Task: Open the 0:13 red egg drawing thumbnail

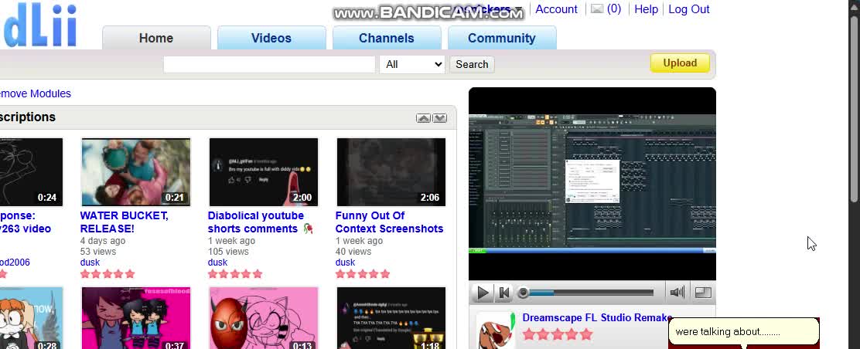Action: coord(264,318)
